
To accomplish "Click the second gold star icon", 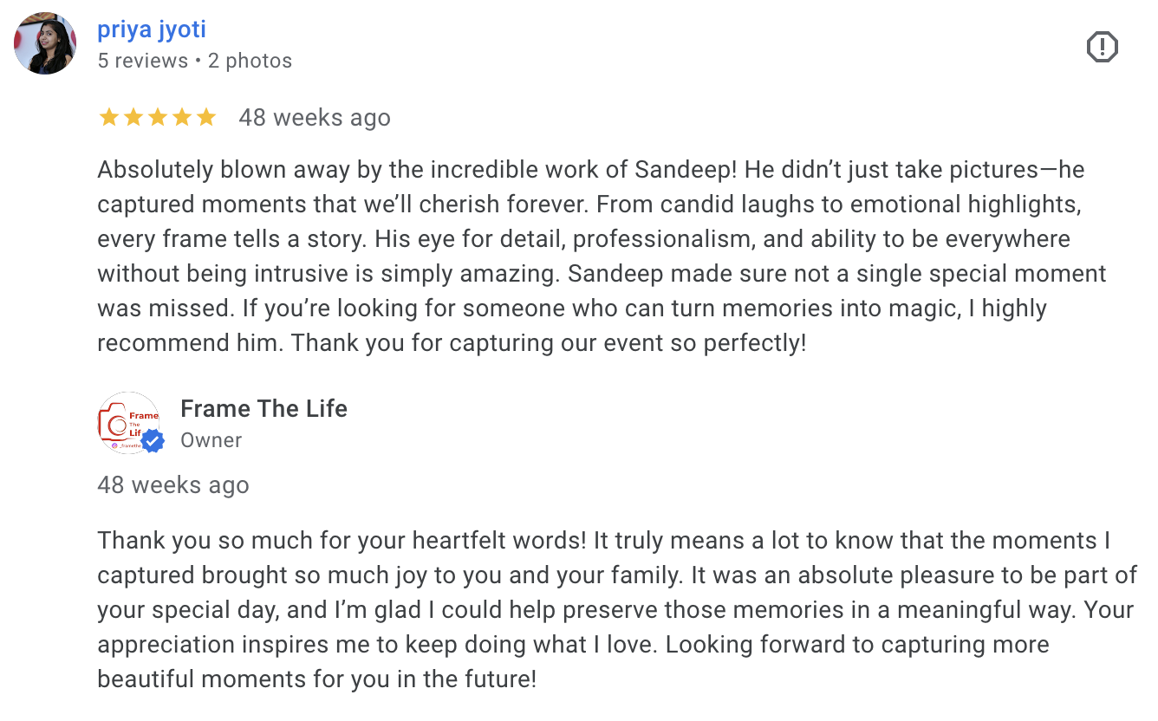I will click(134, 117).
